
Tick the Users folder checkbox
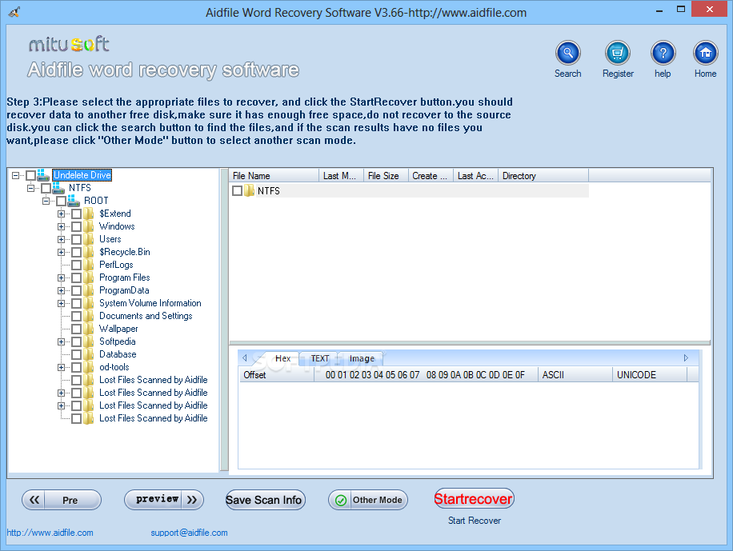pyautogui.click(x=76, y=239)
